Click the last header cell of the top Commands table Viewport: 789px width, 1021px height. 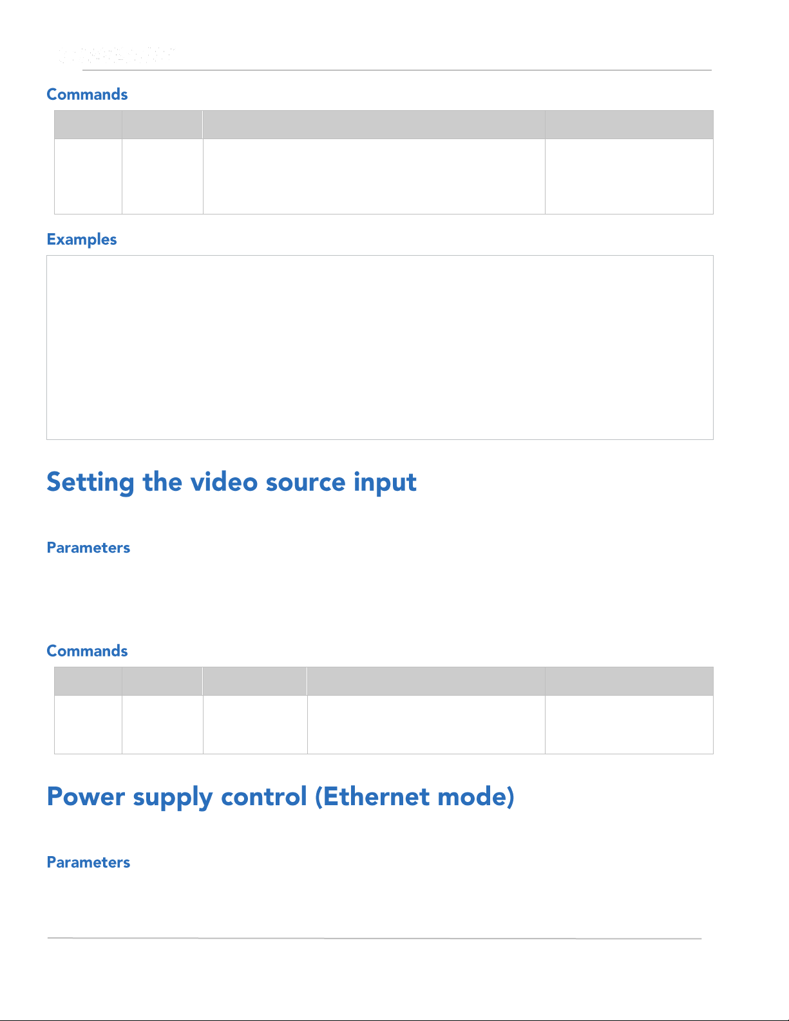(x=629, y=124)
